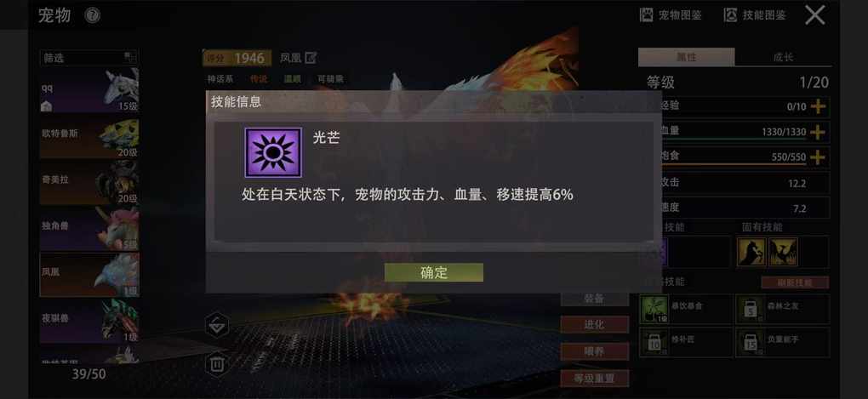868x399 pixels.
Task: Switch to the 成长 tab
Action: pyautogui.click(x=783, y=57)
